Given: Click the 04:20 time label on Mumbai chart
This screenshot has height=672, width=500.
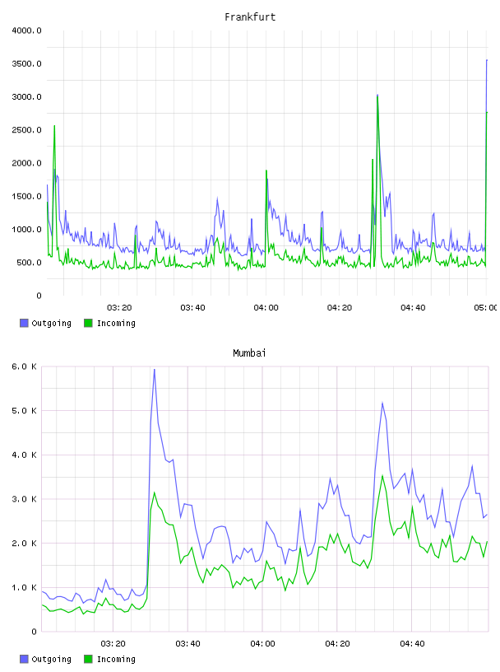Looking at the screenshot, I should click(337, 644).
